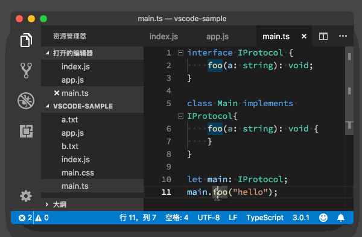This screenshot has height=237, width=362.
Task: Close the main.ts tab
Action: tap(304, 36)
